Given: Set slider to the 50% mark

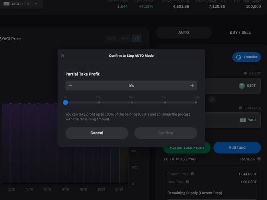Looking at the screenshot, I should click(x=132, y=102).
